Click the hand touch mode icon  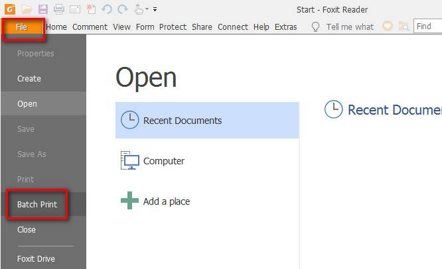pyautogui.click(x=139, y=9)
